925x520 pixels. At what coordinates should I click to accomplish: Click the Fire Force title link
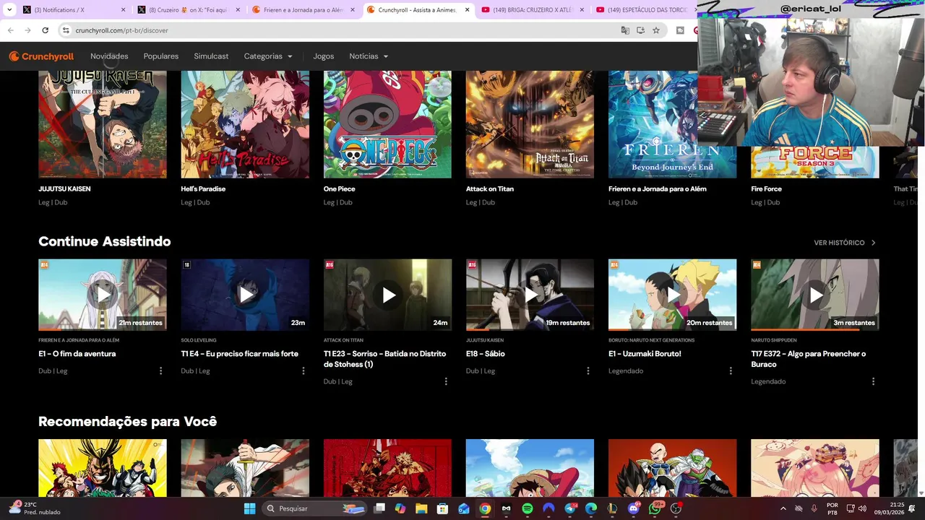[766, 188]
